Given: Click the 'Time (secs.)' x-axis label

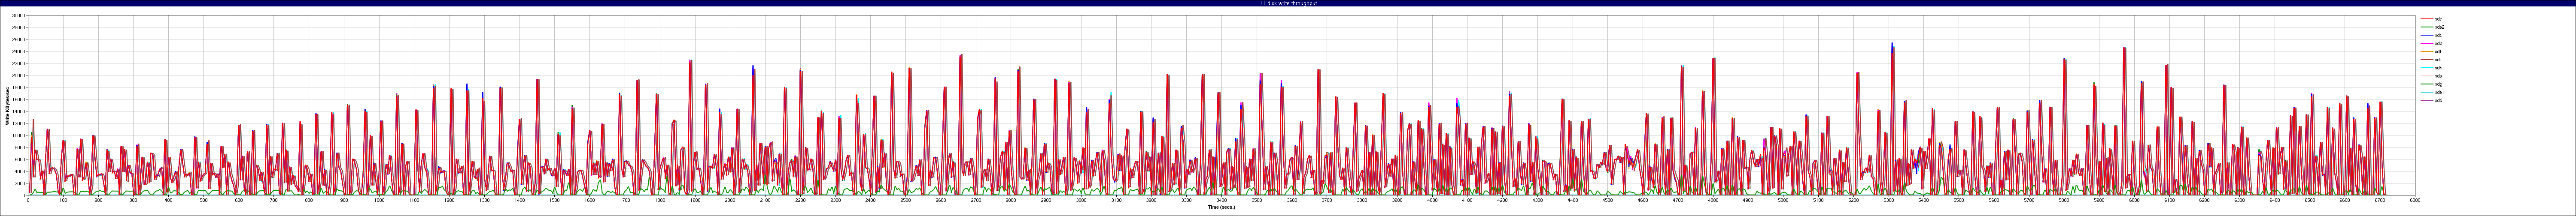Looking at the screenshot, I should [1221, 208].
